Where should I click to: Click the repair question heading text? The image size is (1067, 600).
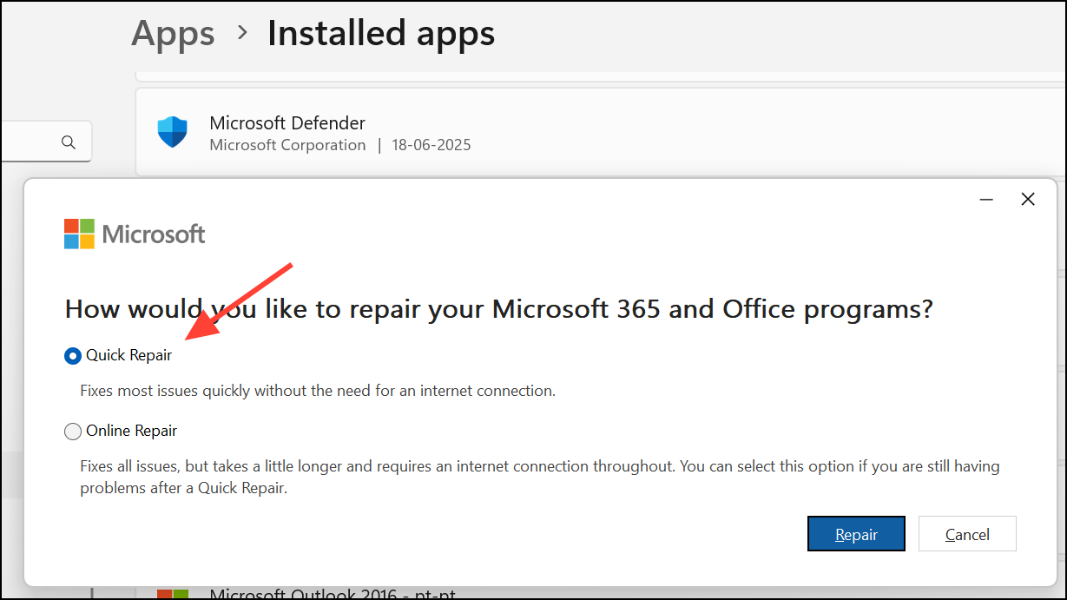(499, 309)
